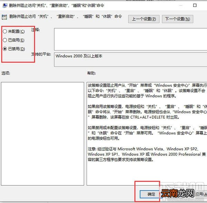This screenshot has height=203, width=207.
Task: Click the 支持的平台: label
Action: pos(41,54)
